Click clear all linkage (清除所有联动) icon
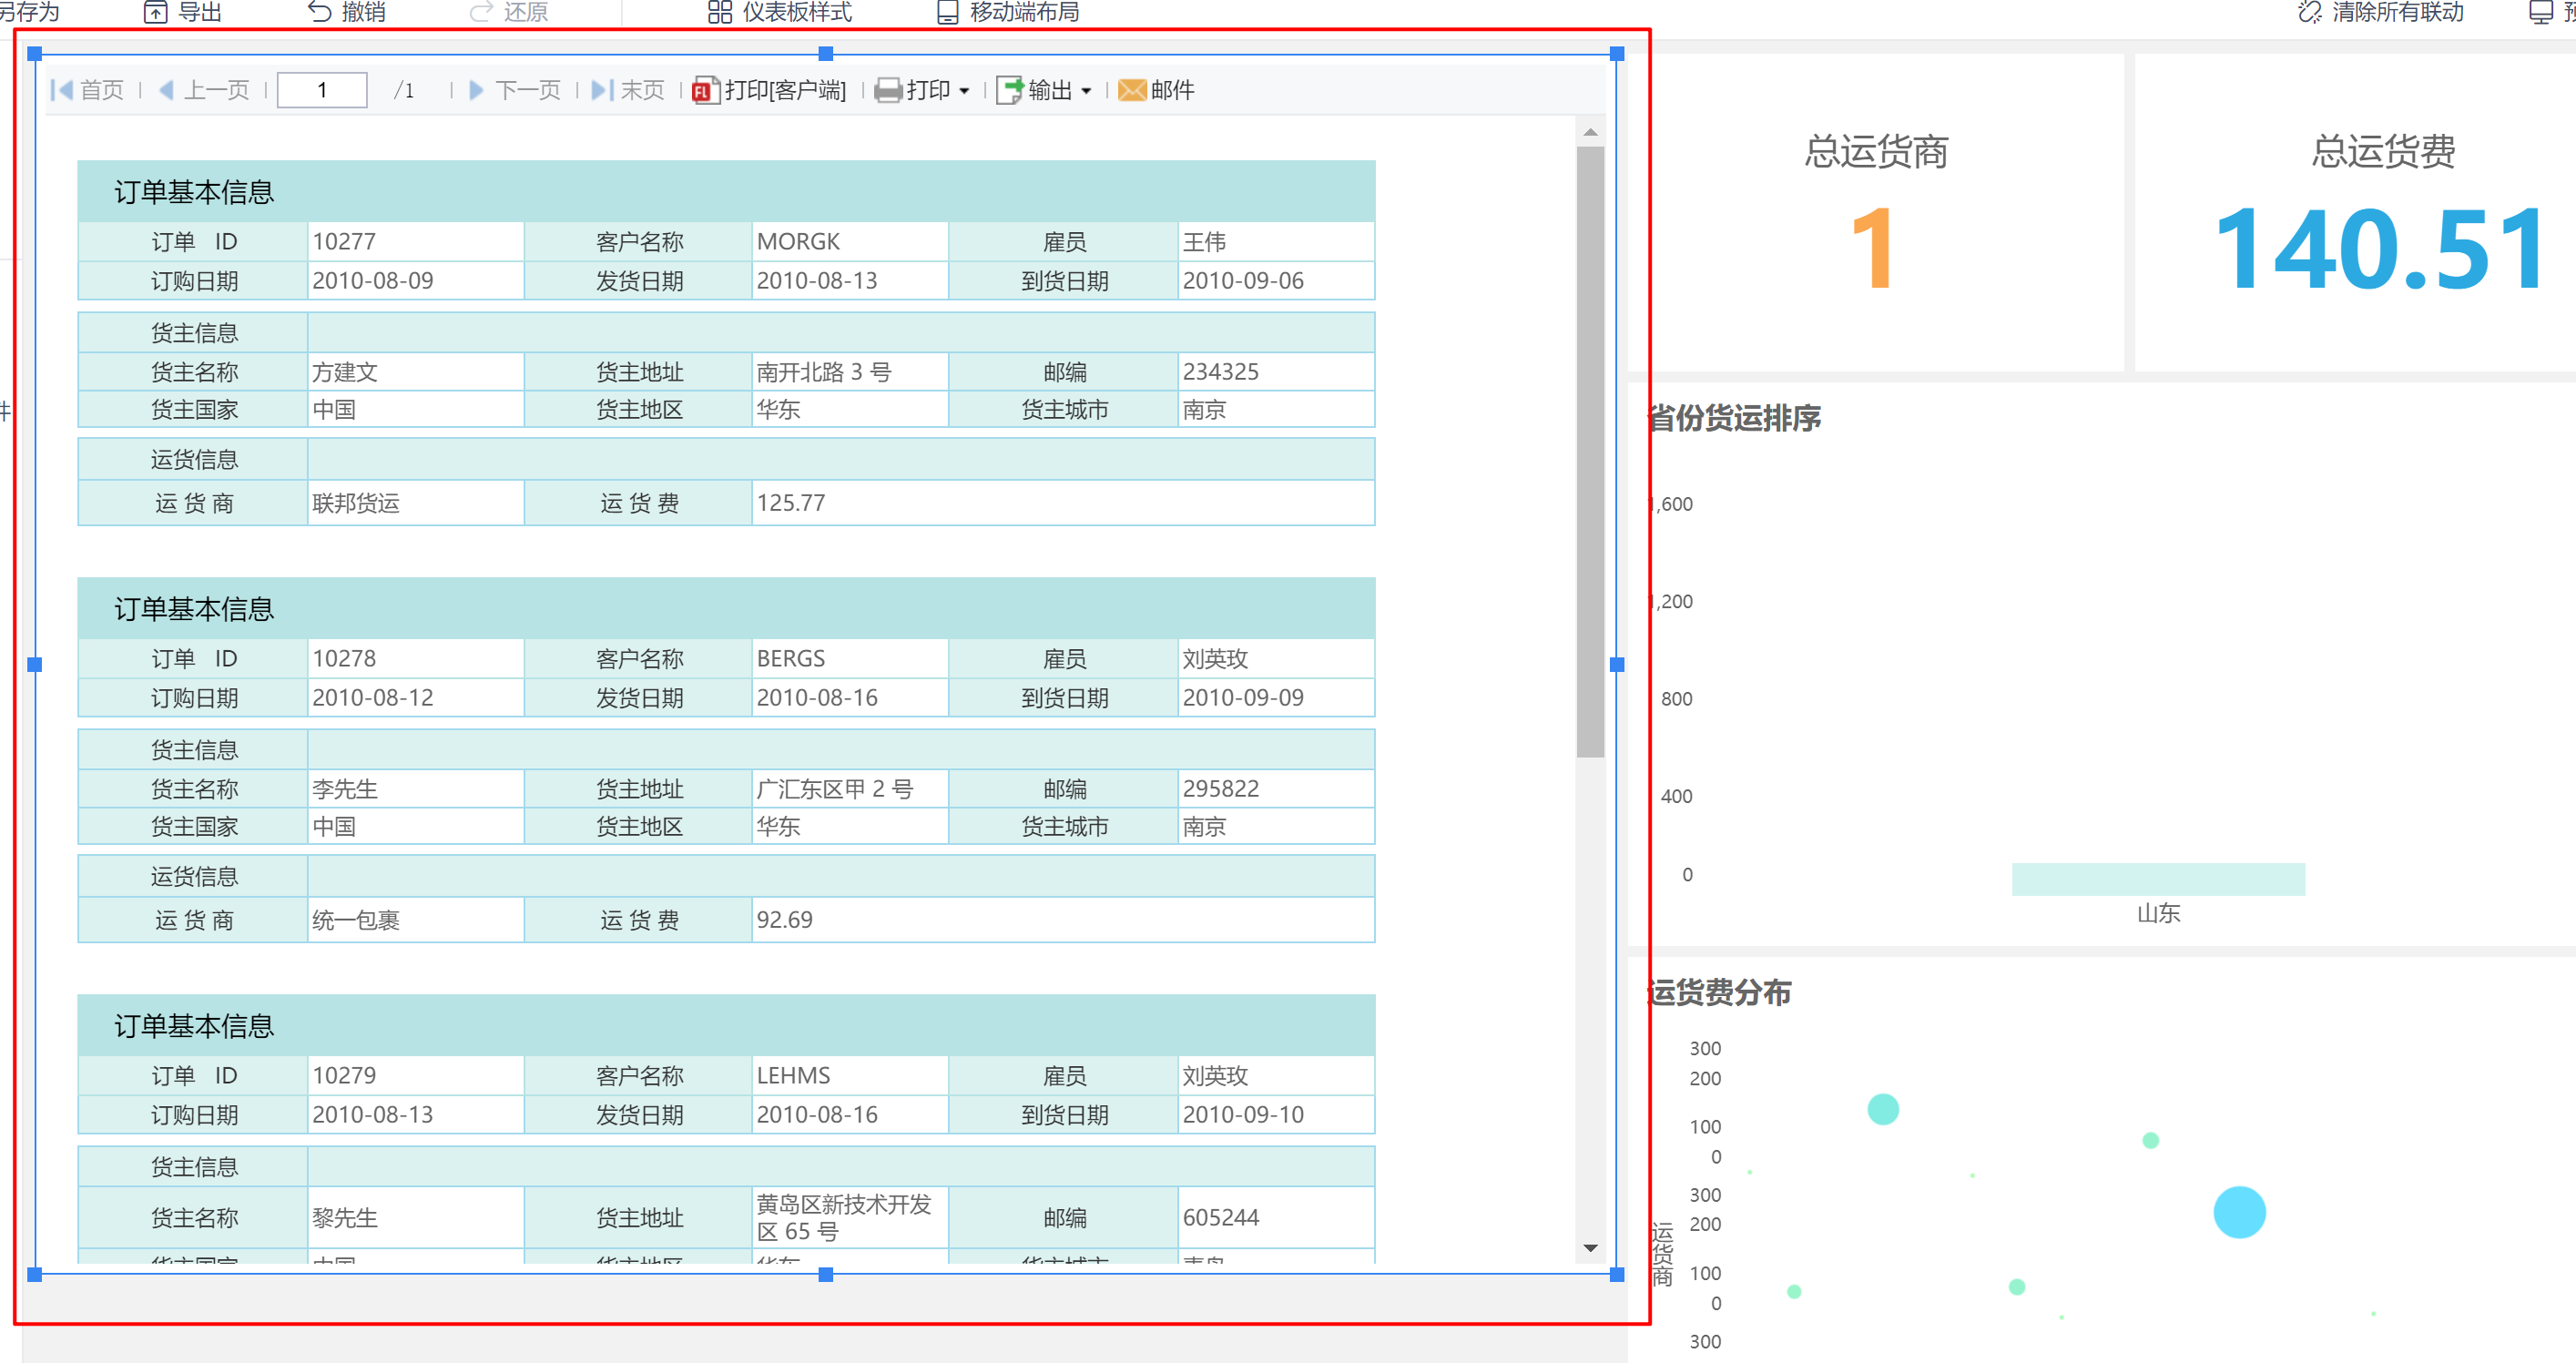The image size is (2576, 1363). (2309, 12)
